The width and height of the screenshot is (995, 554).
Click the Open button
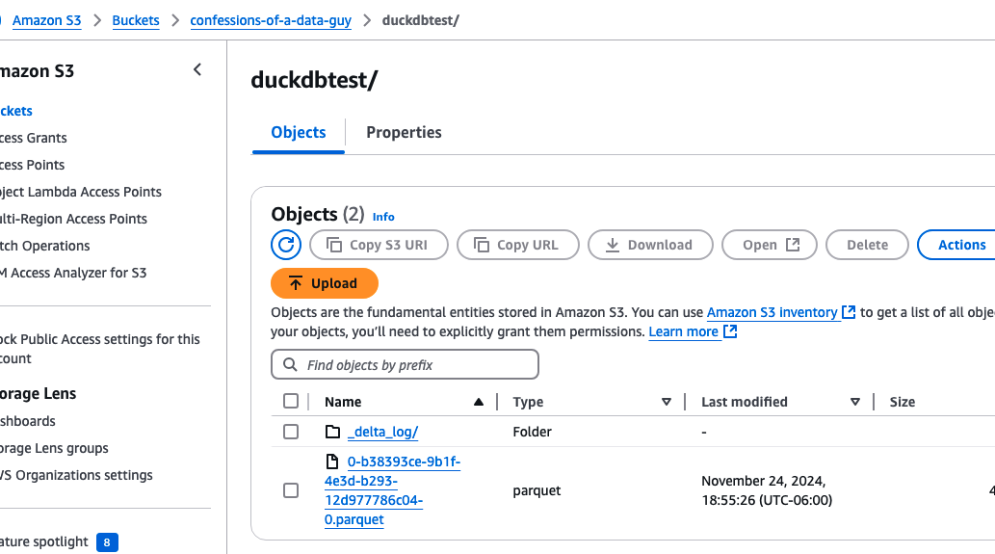point(770,245)
